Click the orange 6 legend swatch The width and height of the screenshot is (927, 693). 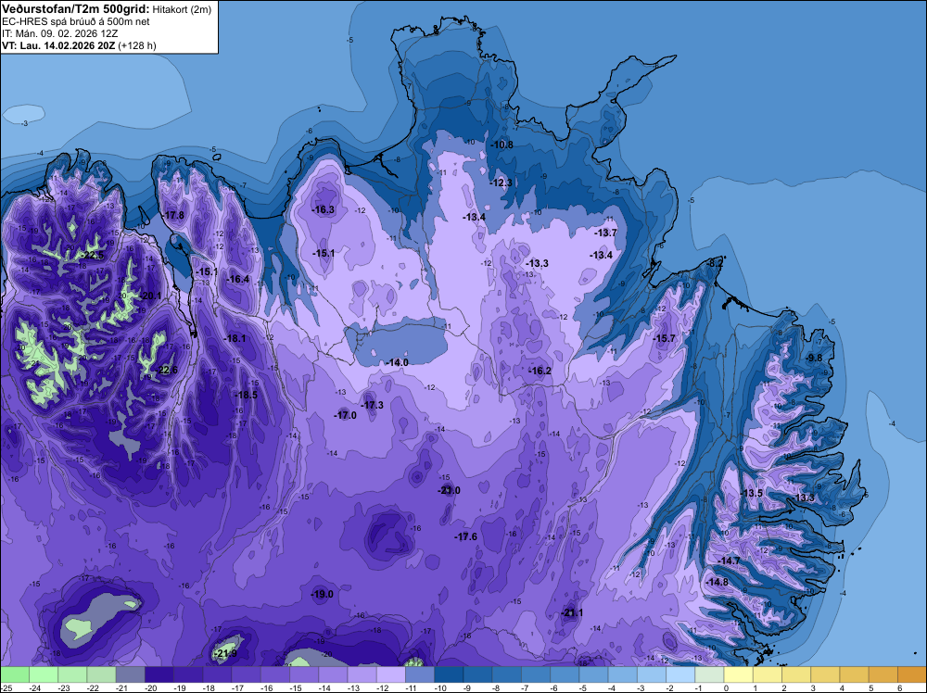pos(912,674)
